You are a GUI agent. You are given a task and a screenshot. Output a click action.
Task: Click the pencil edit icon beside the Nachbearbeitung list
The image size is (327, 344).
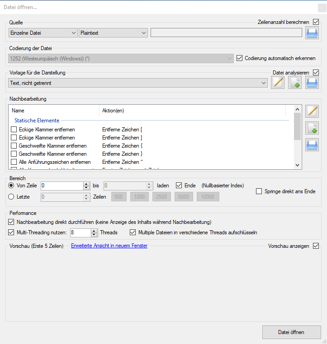point(312,111)
